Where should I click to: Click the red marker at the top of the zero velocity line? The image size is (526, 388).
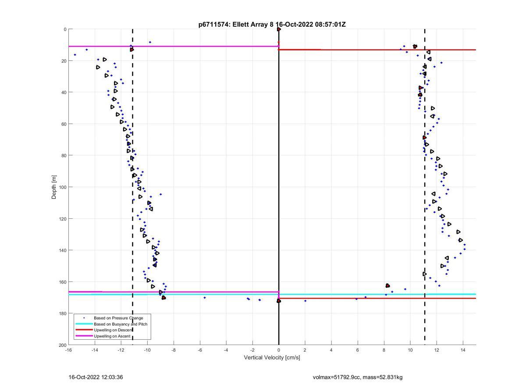click(279, 29)
